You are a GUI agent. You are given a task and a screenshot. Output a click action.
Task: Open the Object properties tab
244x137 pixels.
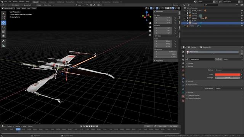pyautogui.click(x=183, y=75)
